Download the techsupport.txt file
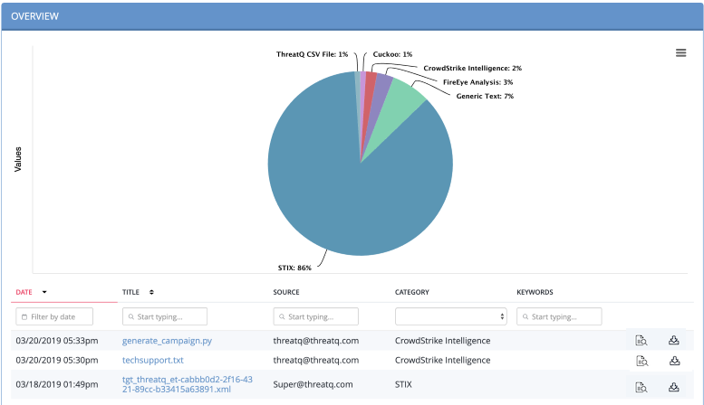Viewport: 704px width, 405px height. [674, 361]
